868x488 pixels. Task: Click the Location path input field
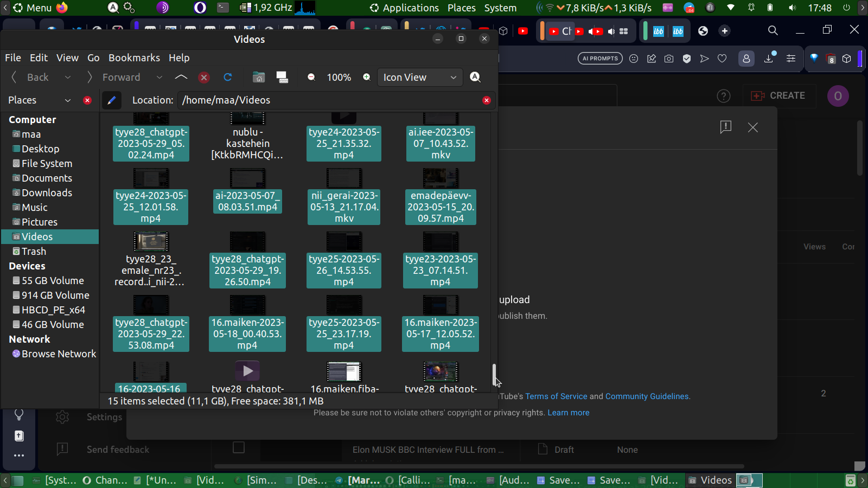point(328,100)
